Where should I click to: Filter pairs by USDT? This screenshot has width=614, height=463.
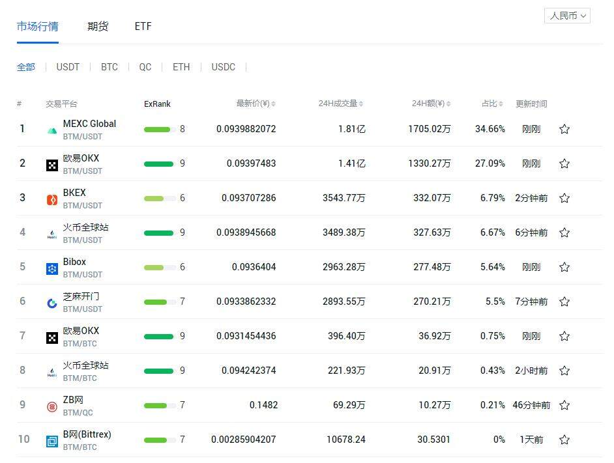(x=68, y=67)
